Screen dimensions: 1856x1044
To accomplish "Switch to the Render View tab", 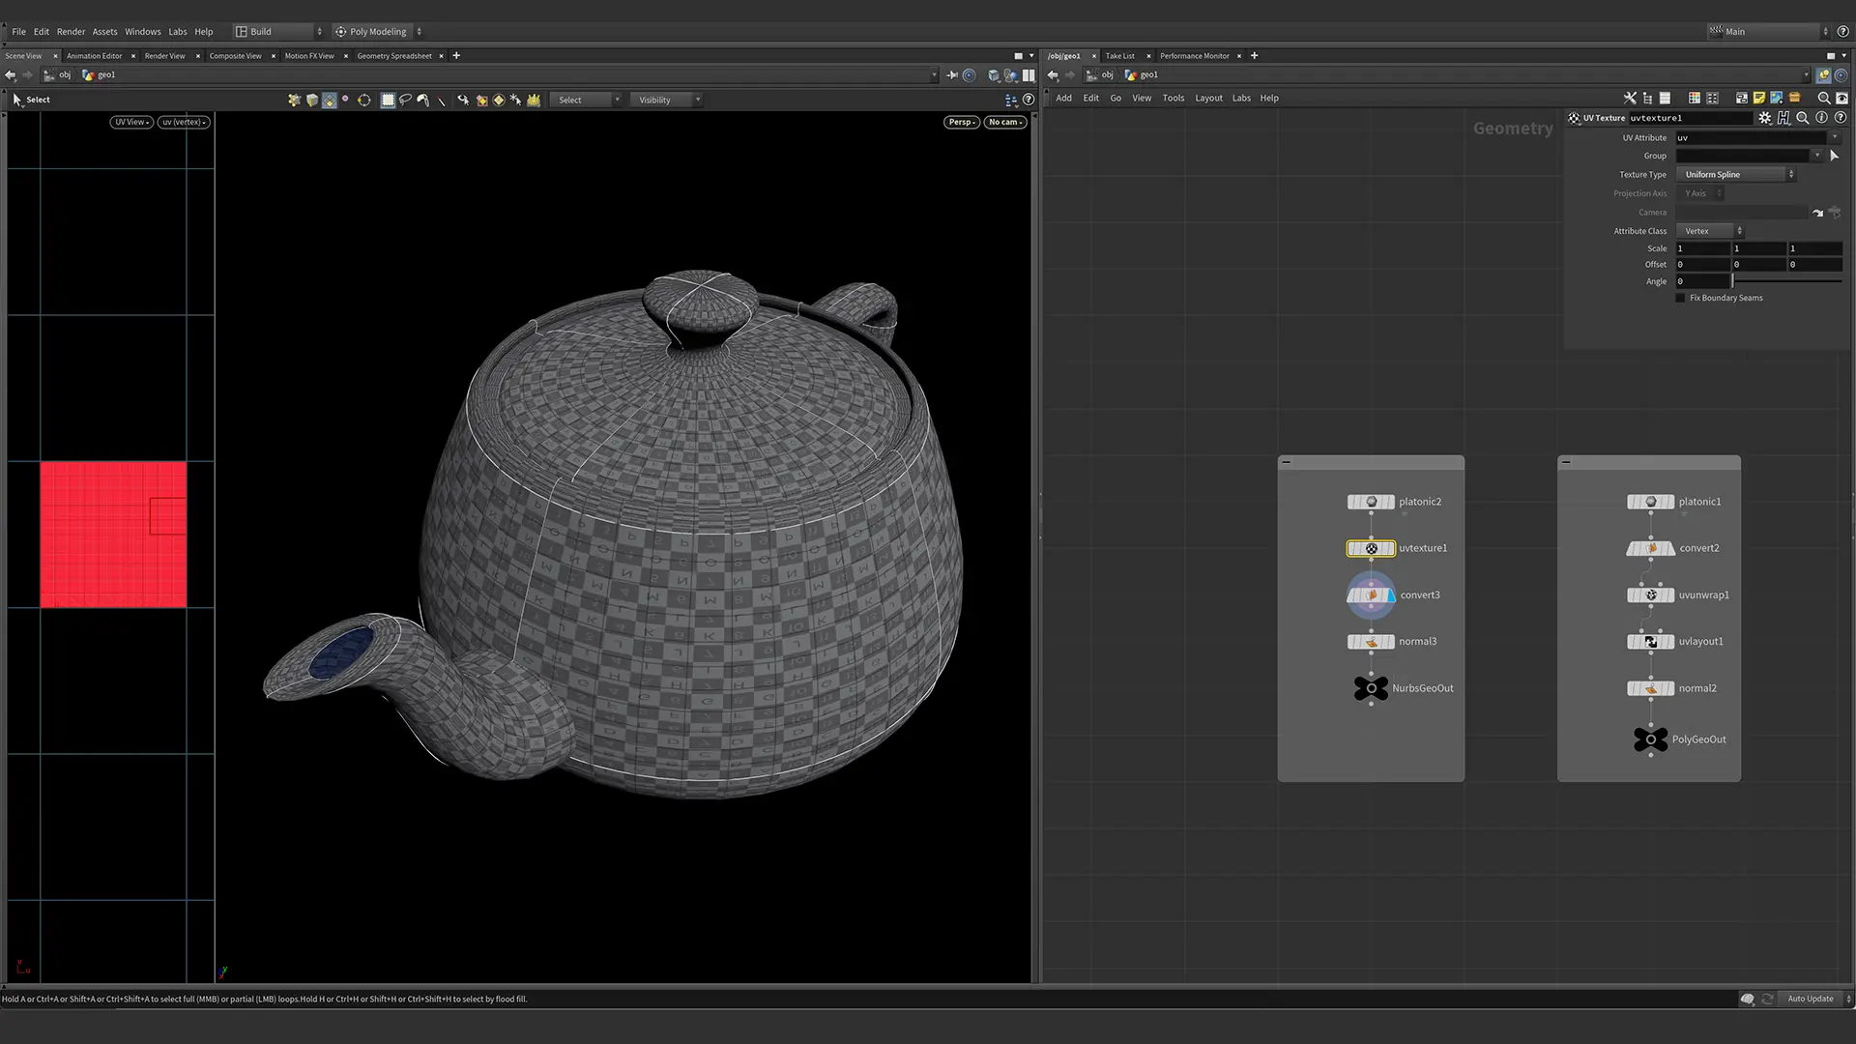I will (164, 56).
